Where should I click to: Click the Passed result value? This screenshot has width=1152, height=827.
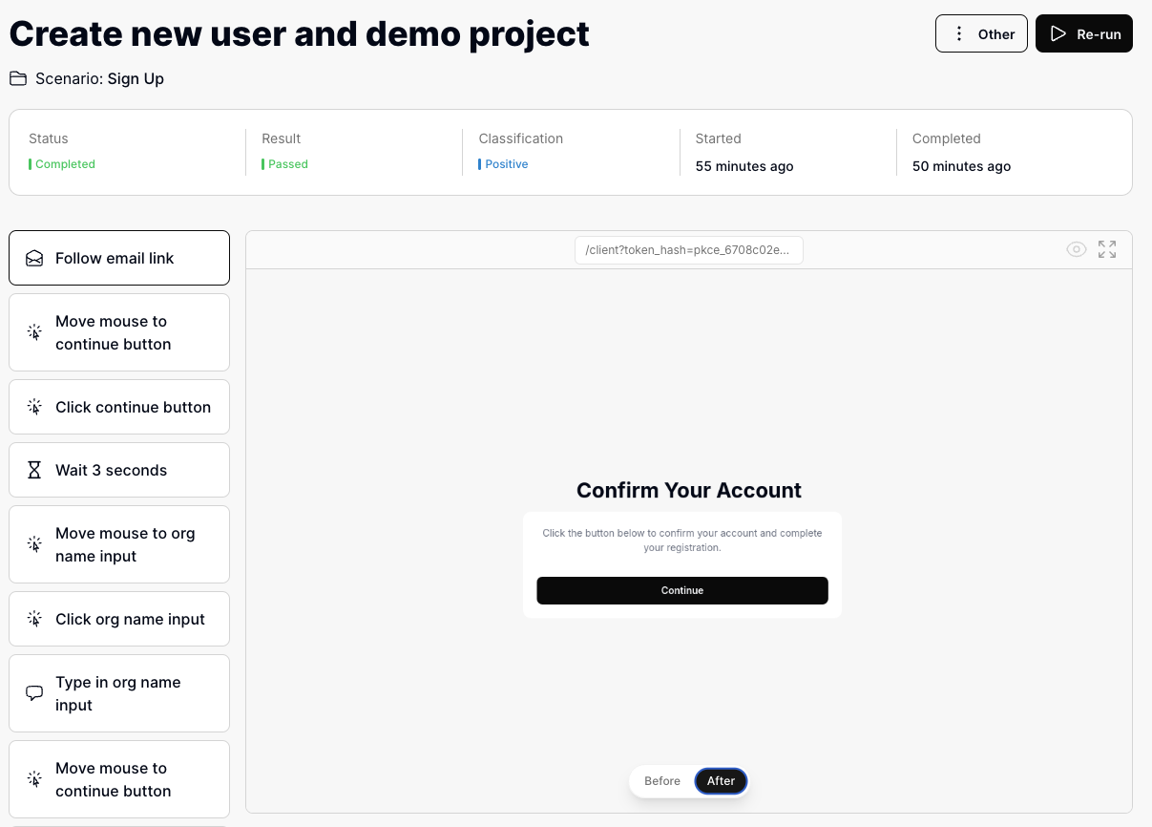287,164
